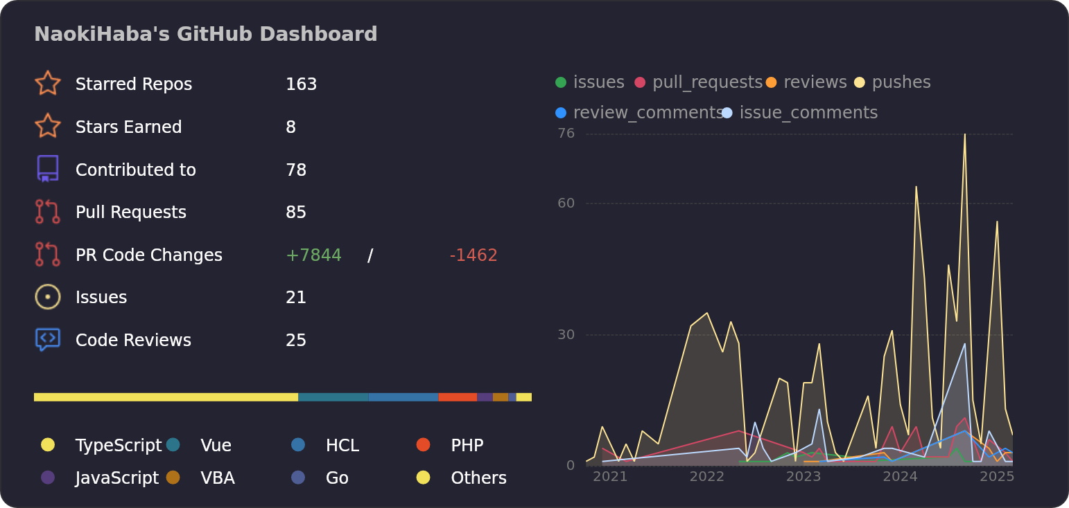The height and width of the screenshot is (508, 1069).
Task: Click the Others language label
Action: pyautogui.click(x=479, y=478)
